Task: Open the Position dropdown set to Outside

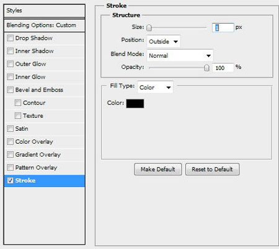Action: pyautogui.click(x=163, y=41)
